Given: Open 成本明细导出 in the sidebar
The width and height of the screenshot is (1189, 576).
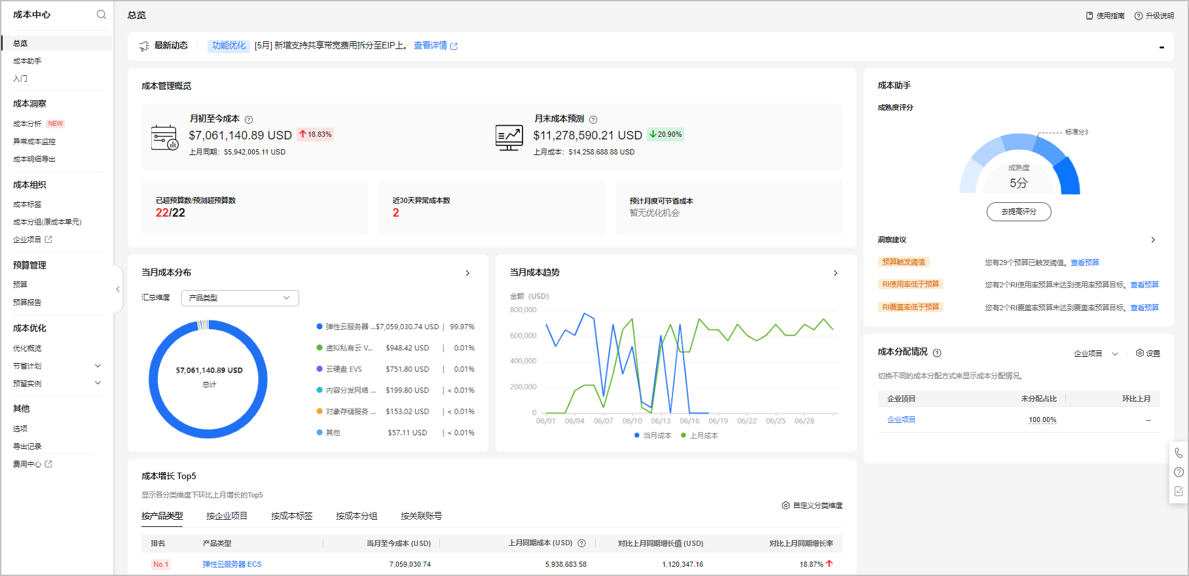Looking at the screenshot, I should (x=35, y=159).
